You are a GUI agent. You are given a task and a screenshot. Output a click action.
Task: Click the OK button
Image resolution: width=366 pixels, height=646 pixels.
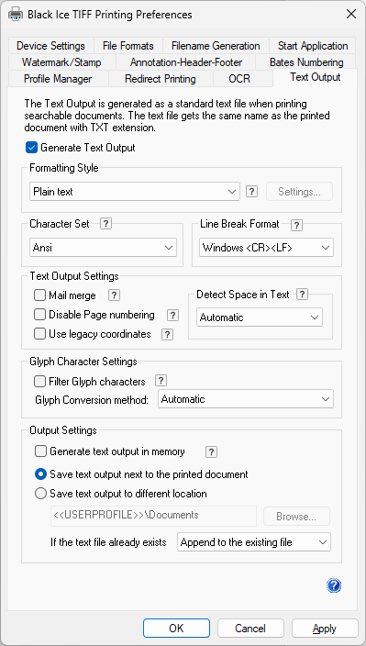tap(176, 629)
